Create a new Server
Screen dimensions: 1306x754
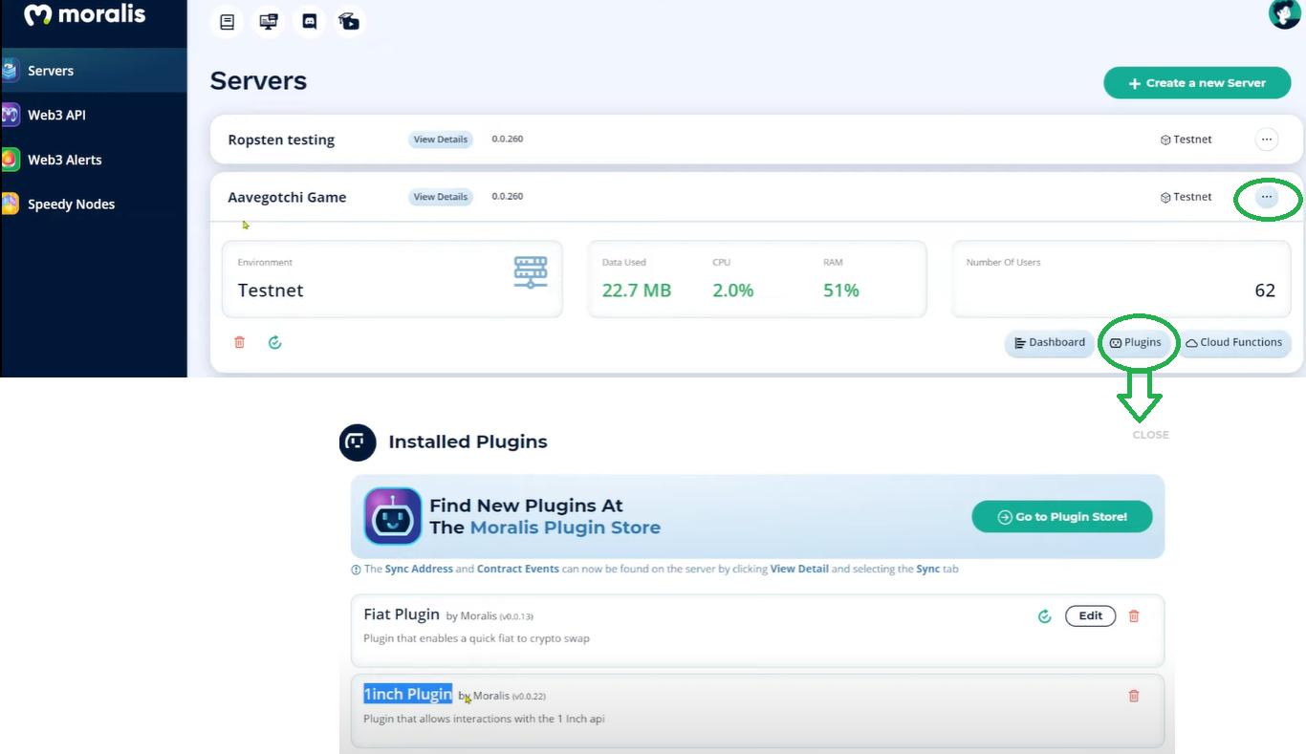pyautogui.click(x=1197, y=83)
